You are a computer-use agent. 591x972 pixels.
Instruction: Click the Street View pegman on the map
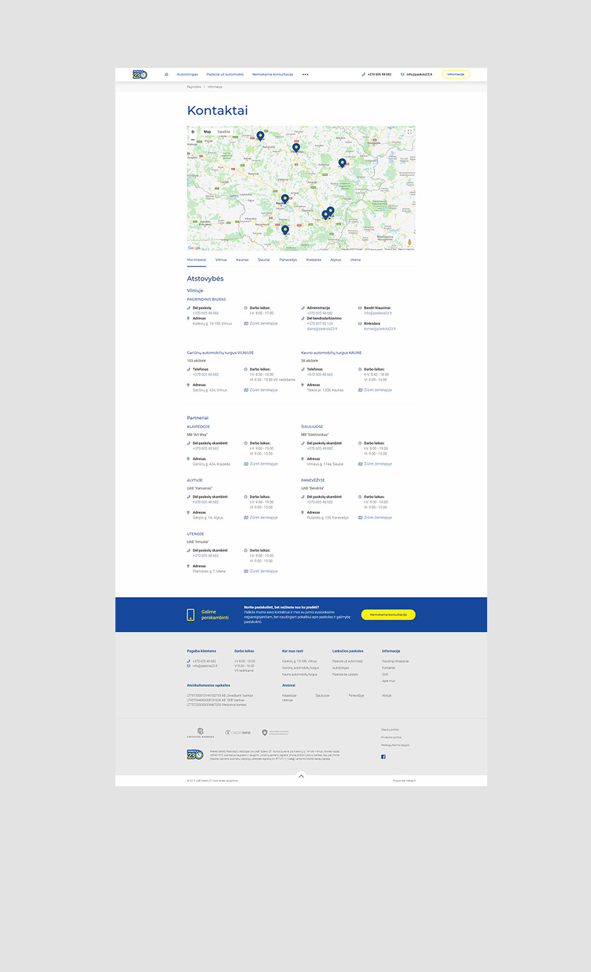pos(410,242)
